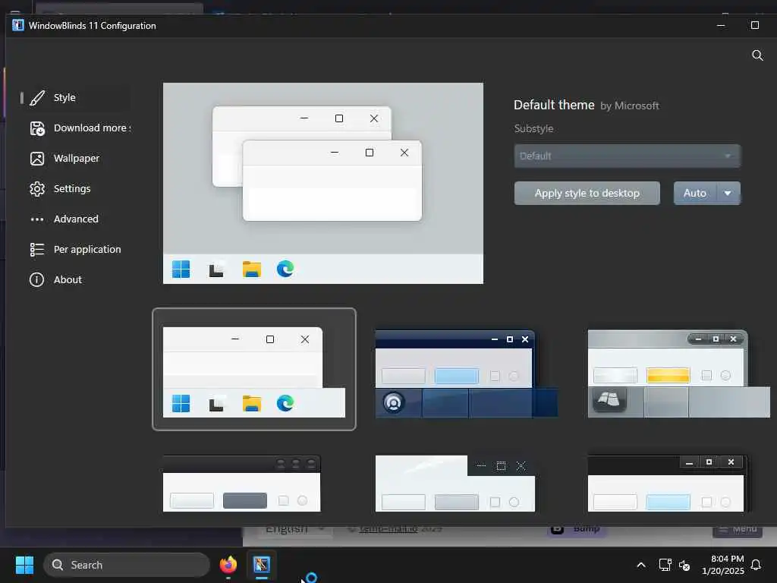Open the notifications bell

click(x=756, y=565)
